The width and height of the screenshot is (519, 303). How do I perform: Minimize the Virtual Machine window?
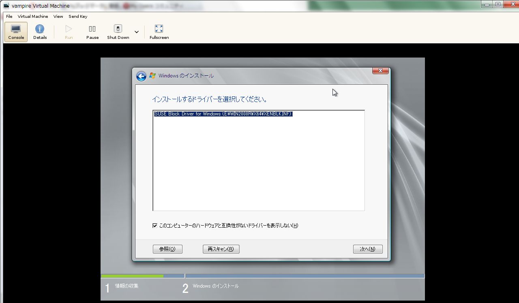click(x=487, y=4)
